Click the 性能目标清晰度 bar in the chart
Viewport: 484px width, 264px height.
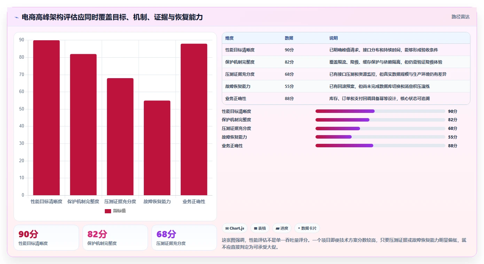[46, 118]
